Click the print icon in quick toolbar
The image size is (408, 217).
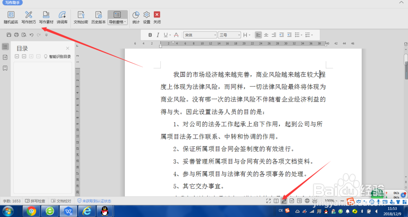(16, 35)
